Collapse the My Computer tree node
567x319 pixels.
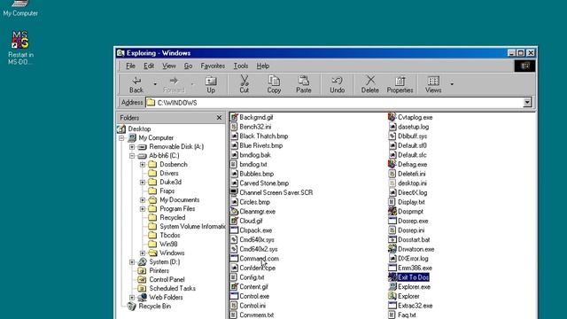tap(121, 138)
